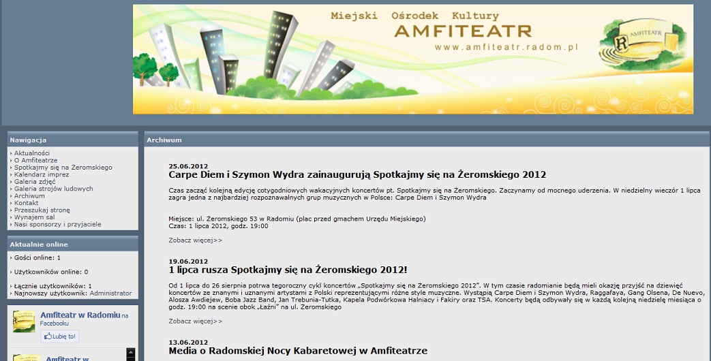The width and height of the screenshot is (711, 361).
Task: Visit Nasi sponsorzy i przyjaciele page
Action: (58, 225)
